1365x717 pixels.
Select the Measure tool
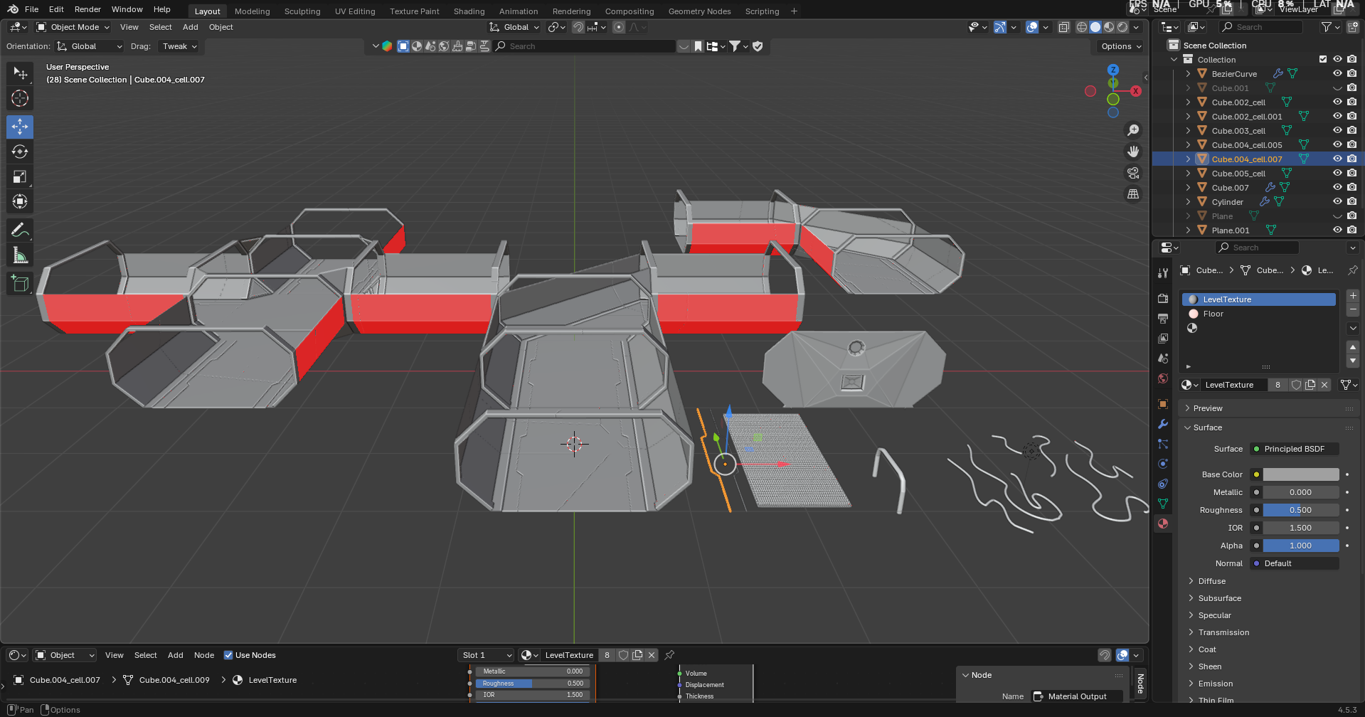20,255
